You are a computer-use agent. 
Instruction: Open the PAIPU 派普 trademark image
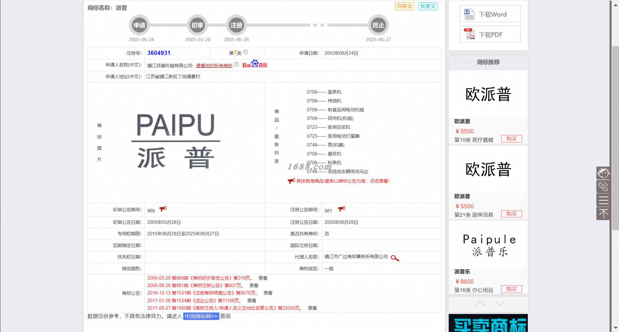[176, 141]
